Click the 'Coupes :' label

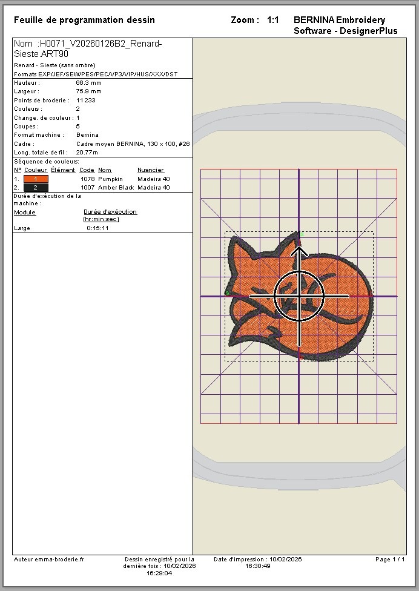(27, 127)
